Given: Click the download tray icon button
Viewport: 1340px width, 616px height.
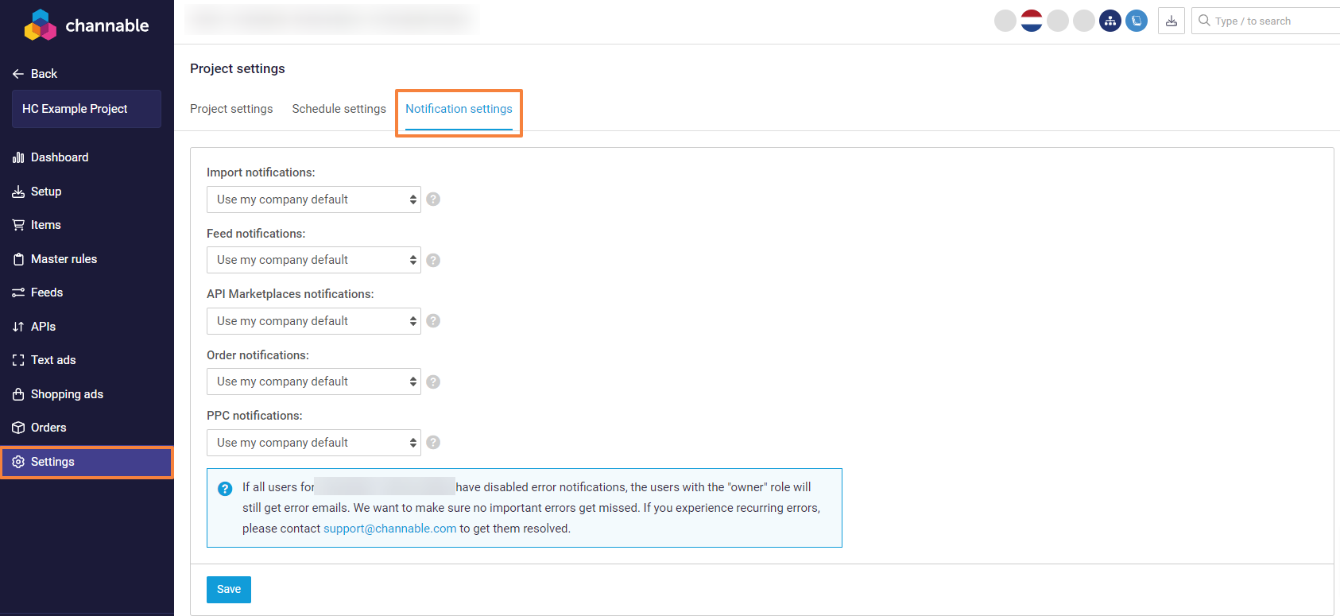Looking at the screenshot, I should [1171, 21].
